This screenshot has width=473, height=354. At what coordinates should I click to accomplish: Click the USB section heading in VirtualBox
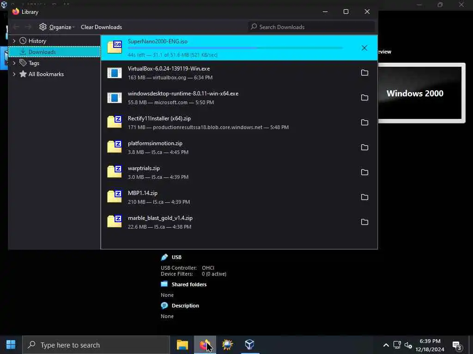[x=176, y=257]
